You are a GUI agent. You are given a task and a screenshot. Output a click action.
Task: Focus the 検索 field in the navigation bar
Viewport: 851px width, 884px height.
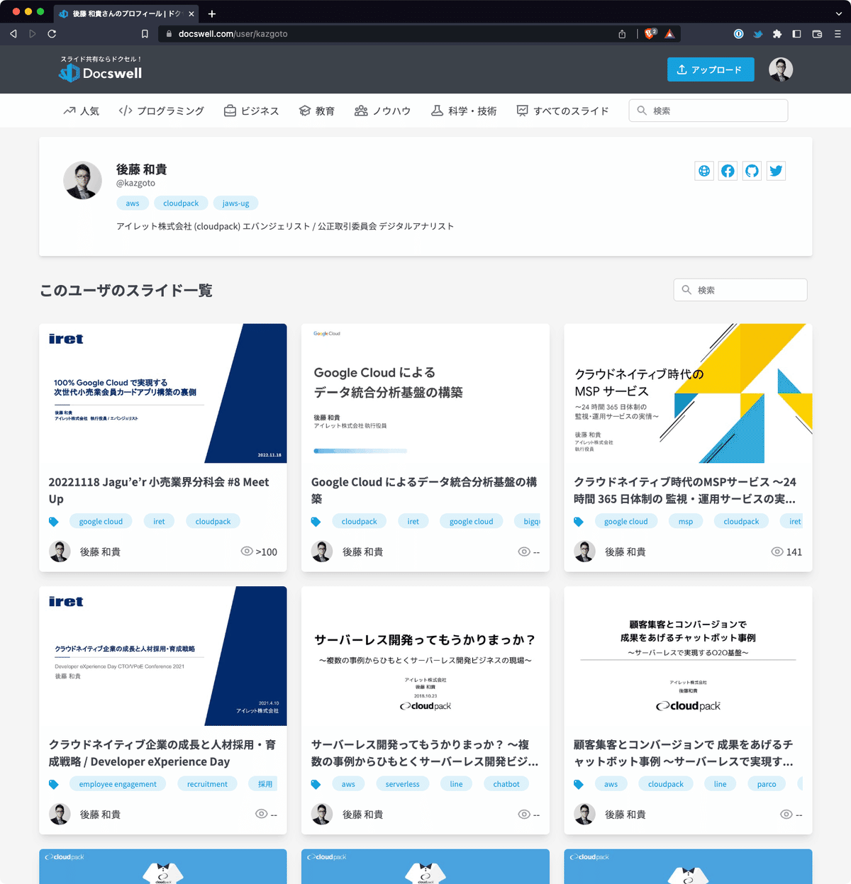[708, 111]
